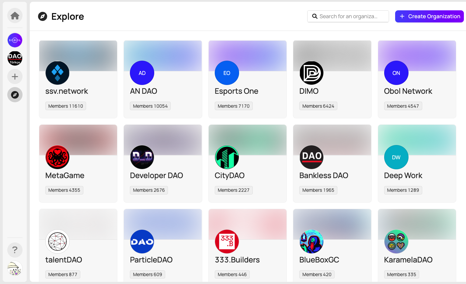Click the ParticleDAO blue logo
Image resolution: width=466 pixels, height=284 pixels.
[x=142, y=242]
